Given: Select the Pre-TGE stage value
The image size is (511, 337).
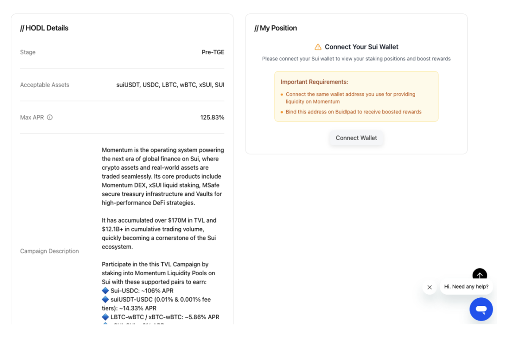Looking at the screenshot, I should coord(213,52).
